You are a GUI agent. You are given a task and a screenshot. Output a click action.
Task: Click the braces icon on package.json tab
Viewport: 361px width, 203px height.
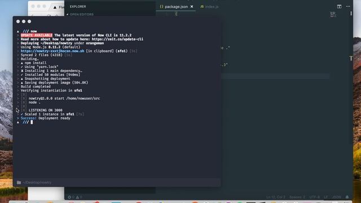[161, 7]
